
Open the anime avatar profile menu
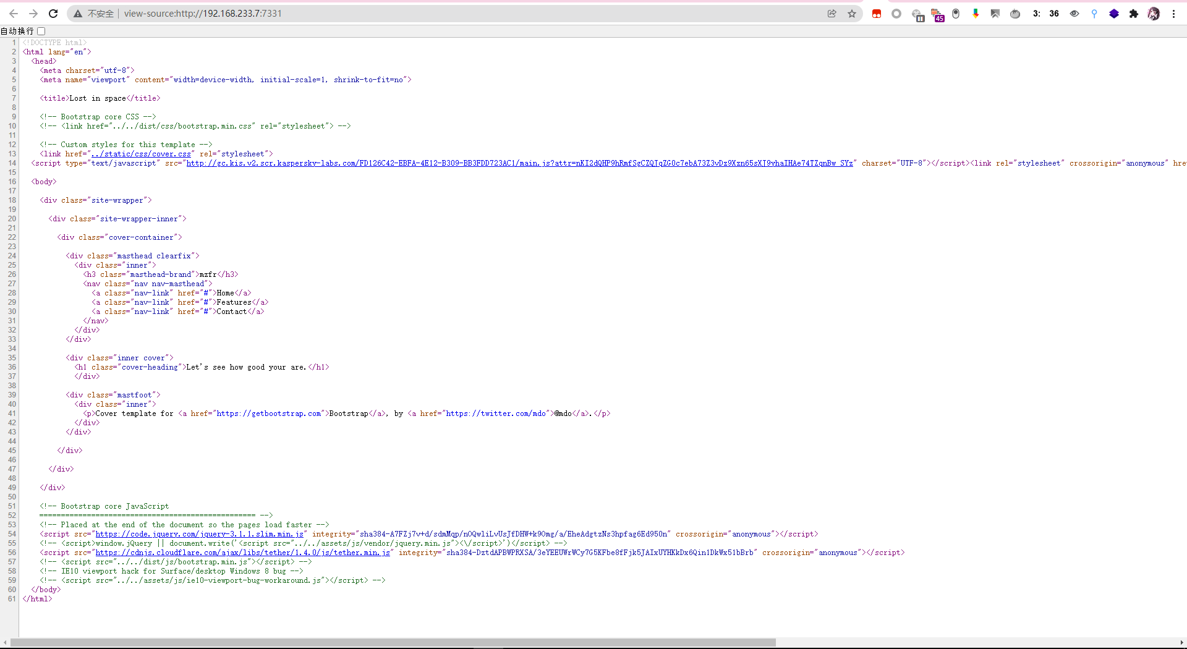pos(1154,14)
